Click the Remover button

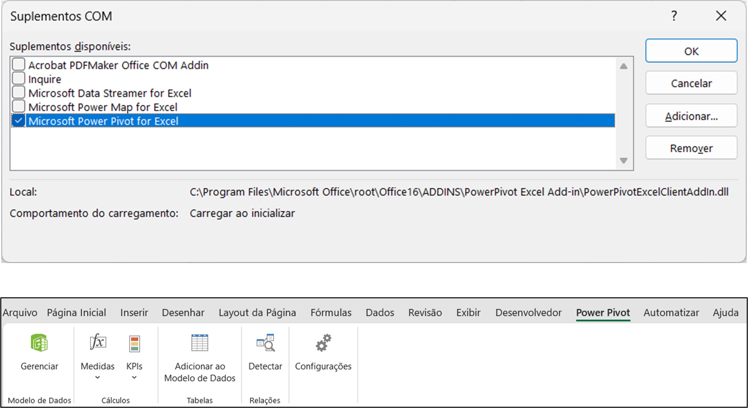(x=691, y=148)
